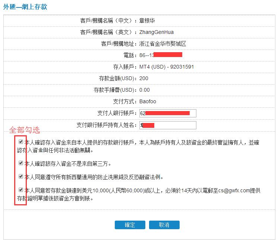Click the deposit amount value 200
278x240 pixels.
click(143, 78)
